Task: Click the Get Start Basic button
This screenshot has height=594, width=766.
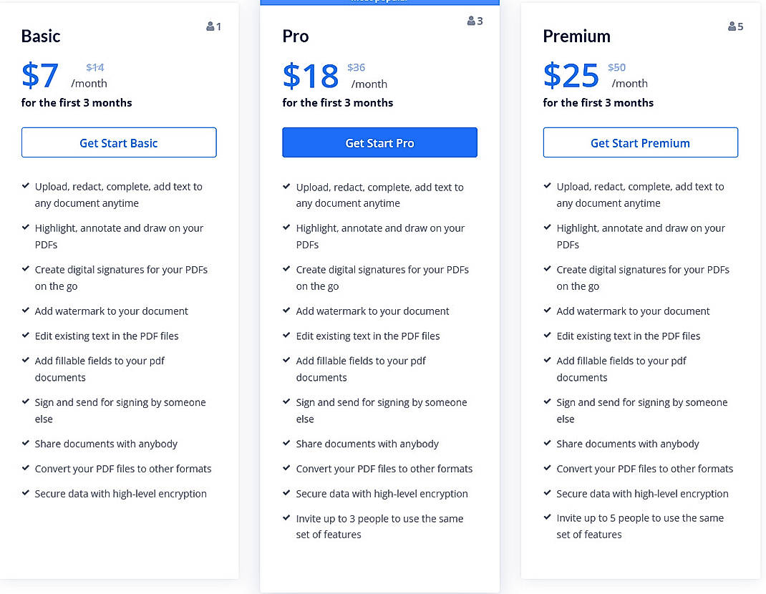Action: [119, 142]
